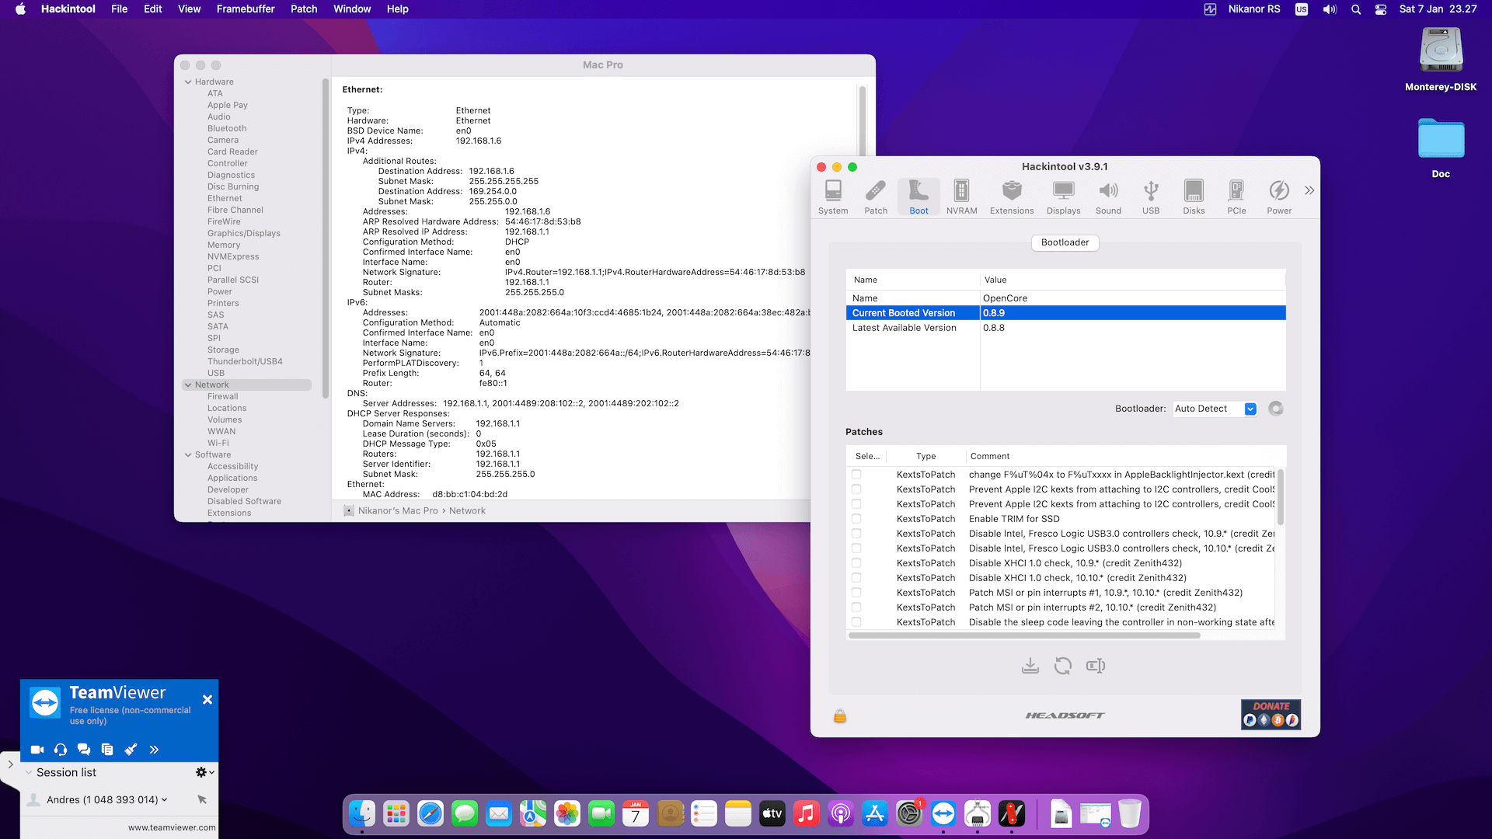Open the Bootloader Auto Detect dropdown

point(1250,409)
